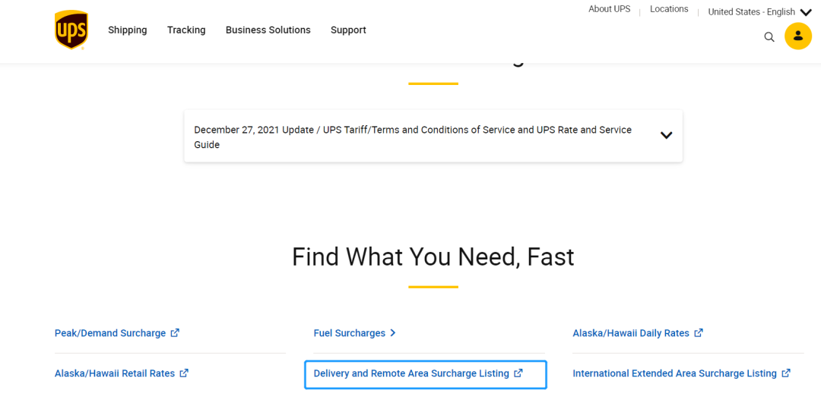Click external-link icon beside International Extended Area
This screenshot has height=415, width=821.
pyautogui.click(x=786, y=373)
